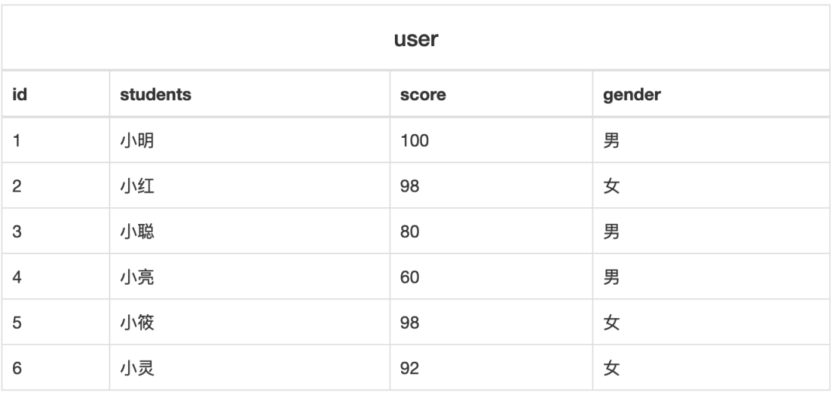
Task: Click the id cell showing 5
Action: pyautogui.click(x=18, y=323)
